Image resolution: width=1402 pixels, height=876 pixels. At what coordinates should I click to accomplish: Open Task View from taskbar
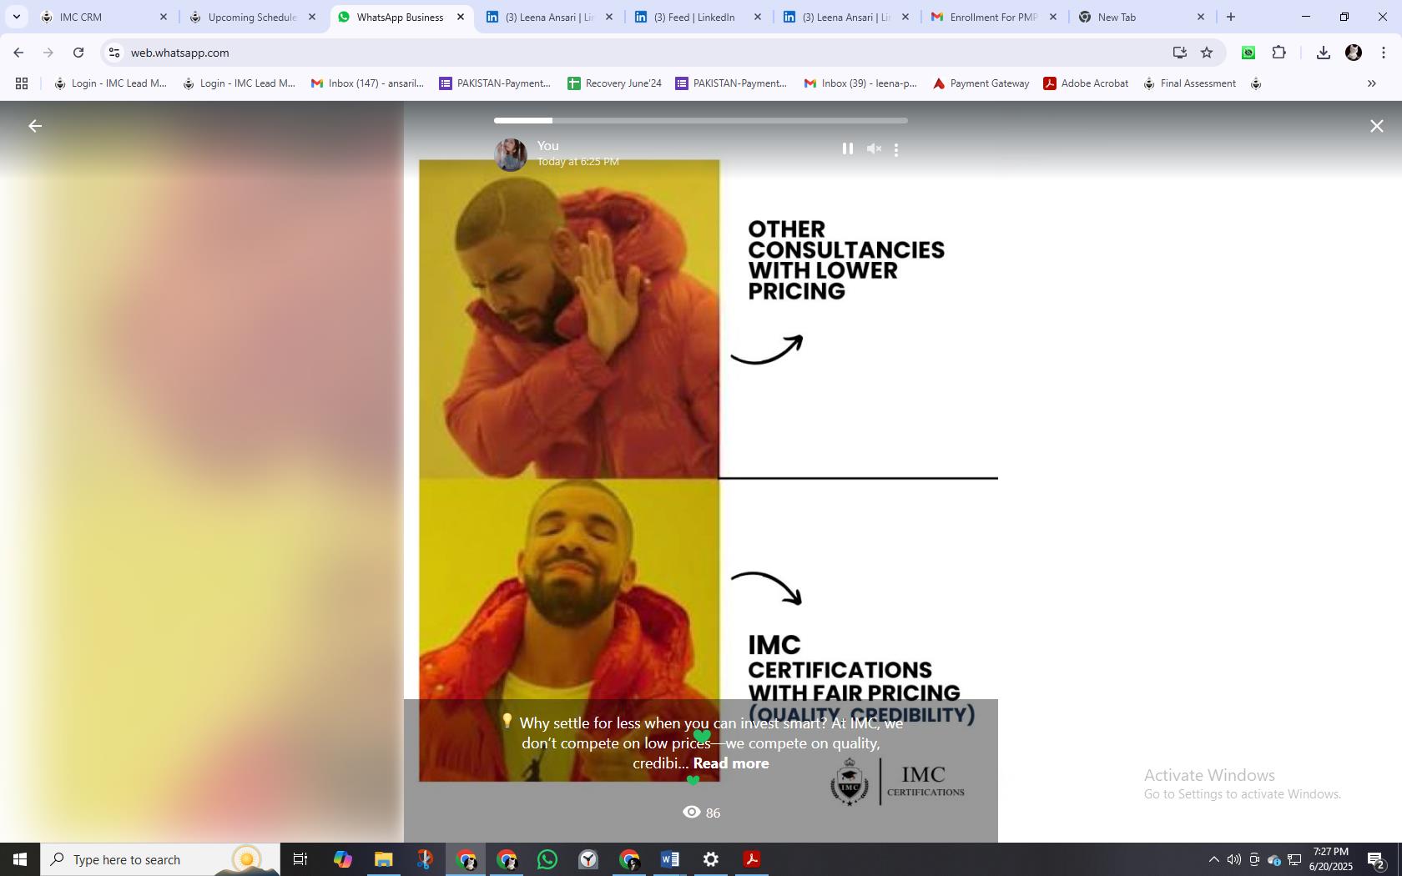[300, 859]
